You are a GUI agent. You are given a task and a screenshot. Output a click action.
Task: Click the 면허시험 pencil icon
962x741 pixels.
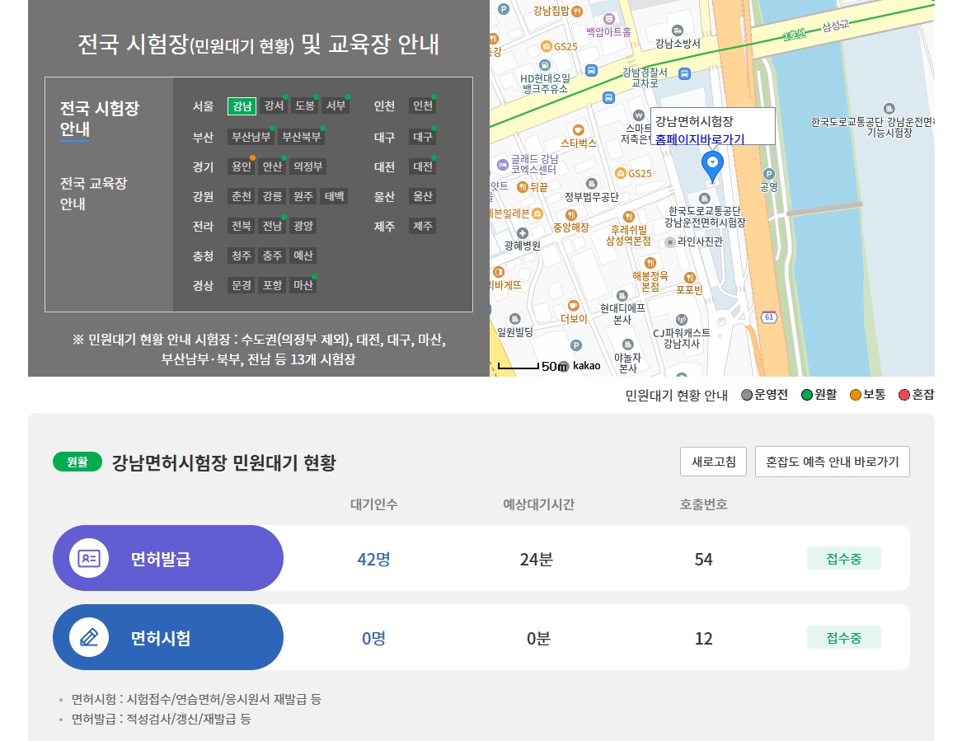[89, 637]
